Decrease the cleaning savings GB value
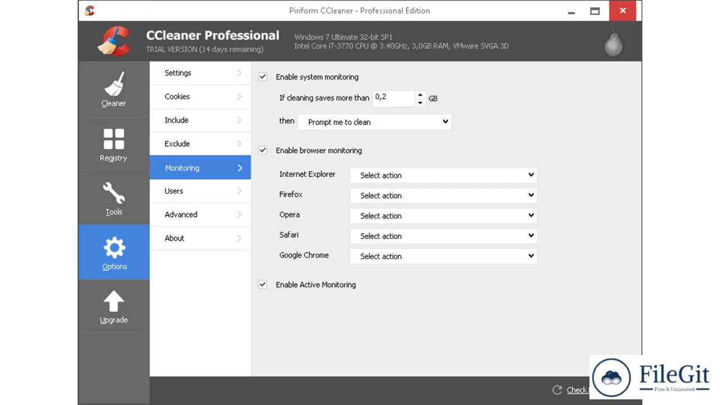720x405 pixels. 420,103
